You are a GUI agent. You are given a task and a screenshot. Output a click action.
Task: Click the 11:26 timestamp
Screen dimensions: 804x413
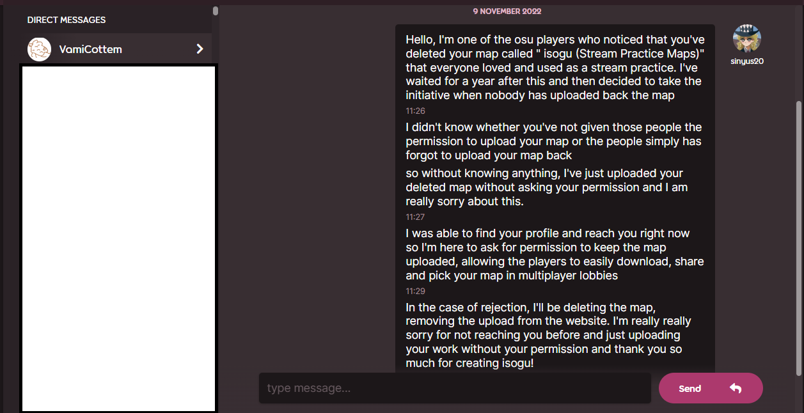pos(415,111)
